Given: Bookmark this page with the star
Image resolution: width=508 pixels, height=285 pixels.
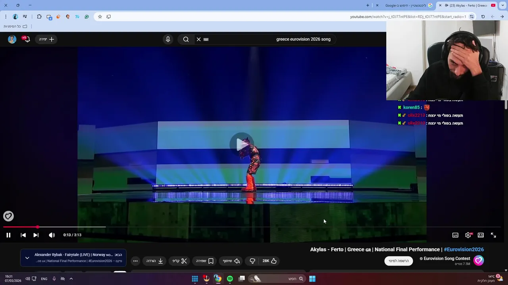Looking at the screenshot, I should 100,17.
